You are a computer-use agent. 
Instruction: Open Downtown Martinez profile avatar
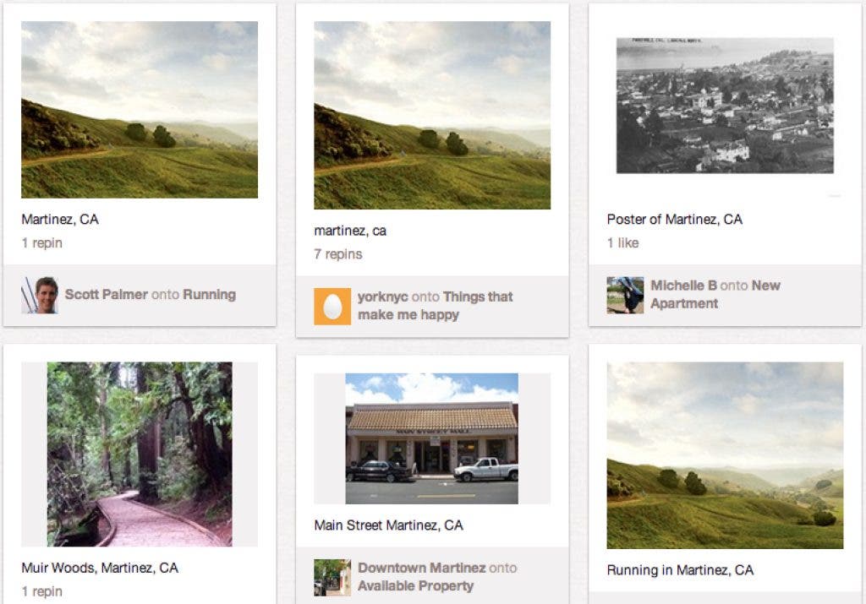tap(332, 578)
